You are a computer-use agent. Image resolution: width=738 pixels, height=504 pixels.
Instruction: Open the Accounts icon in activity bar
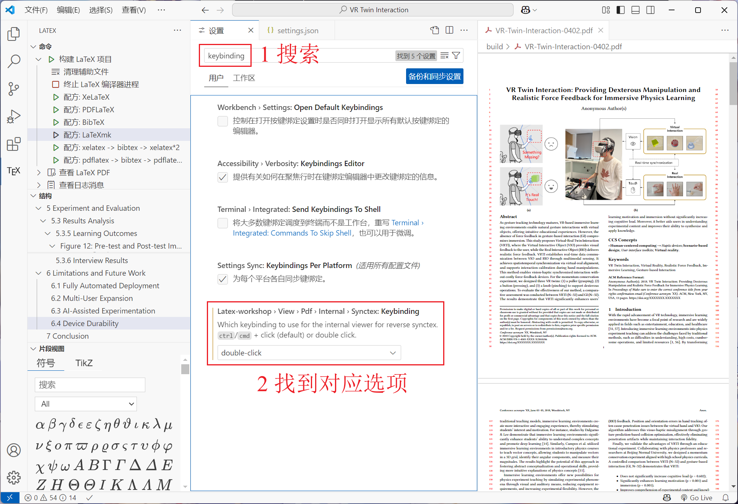14,450
